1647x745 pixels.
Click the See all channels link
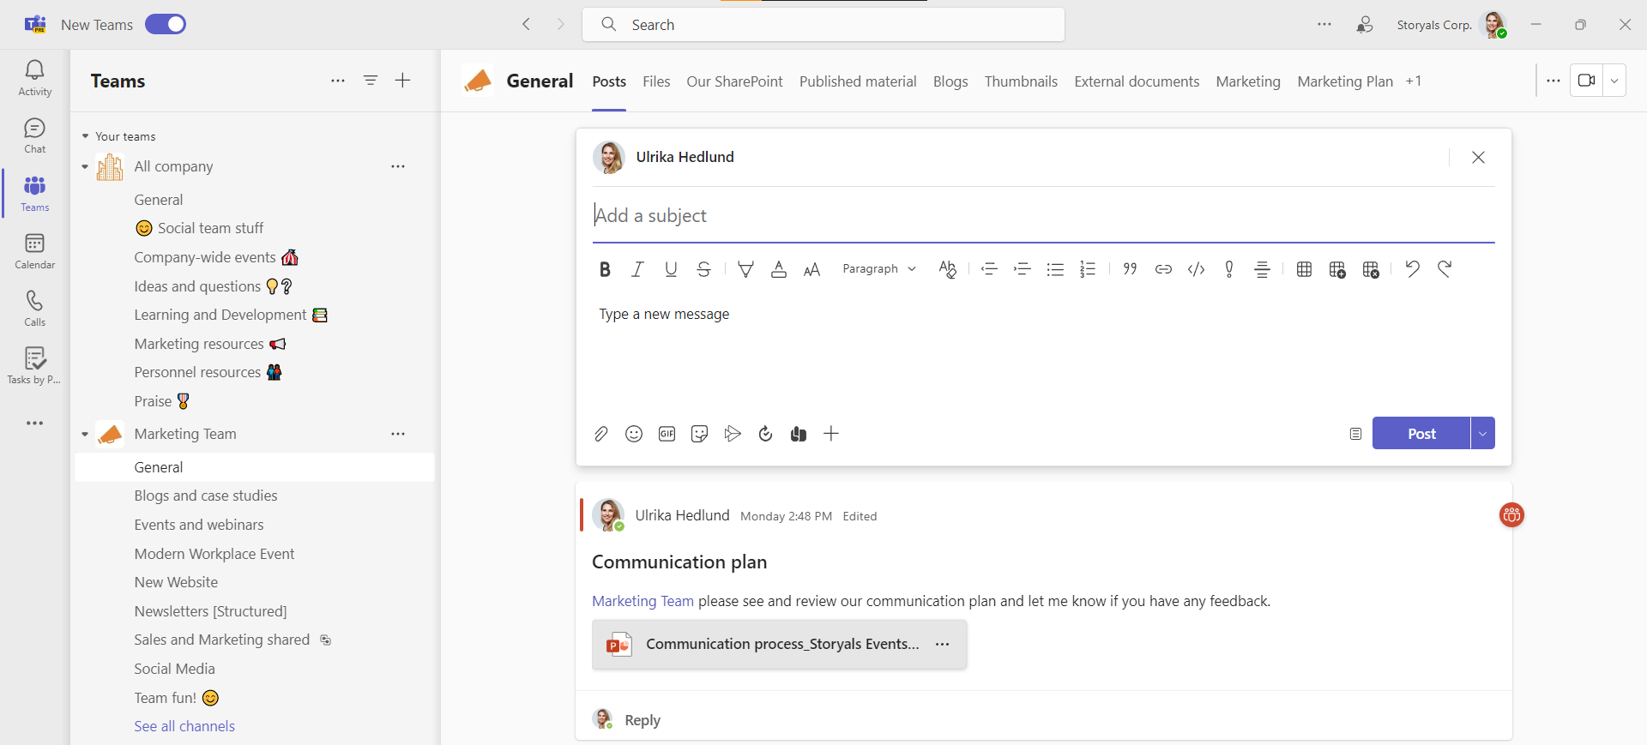click(184, 726)
